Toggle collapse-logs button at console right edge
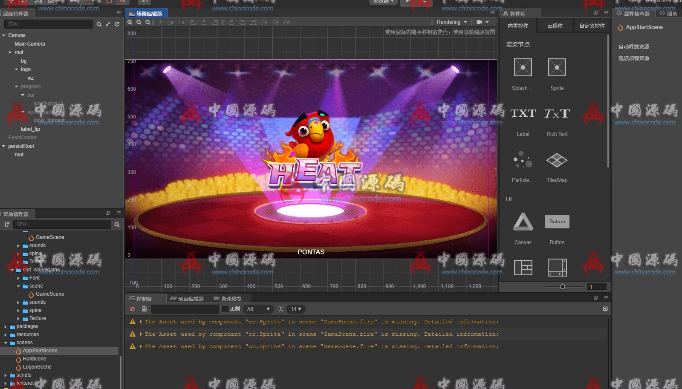 pos(605,309)
